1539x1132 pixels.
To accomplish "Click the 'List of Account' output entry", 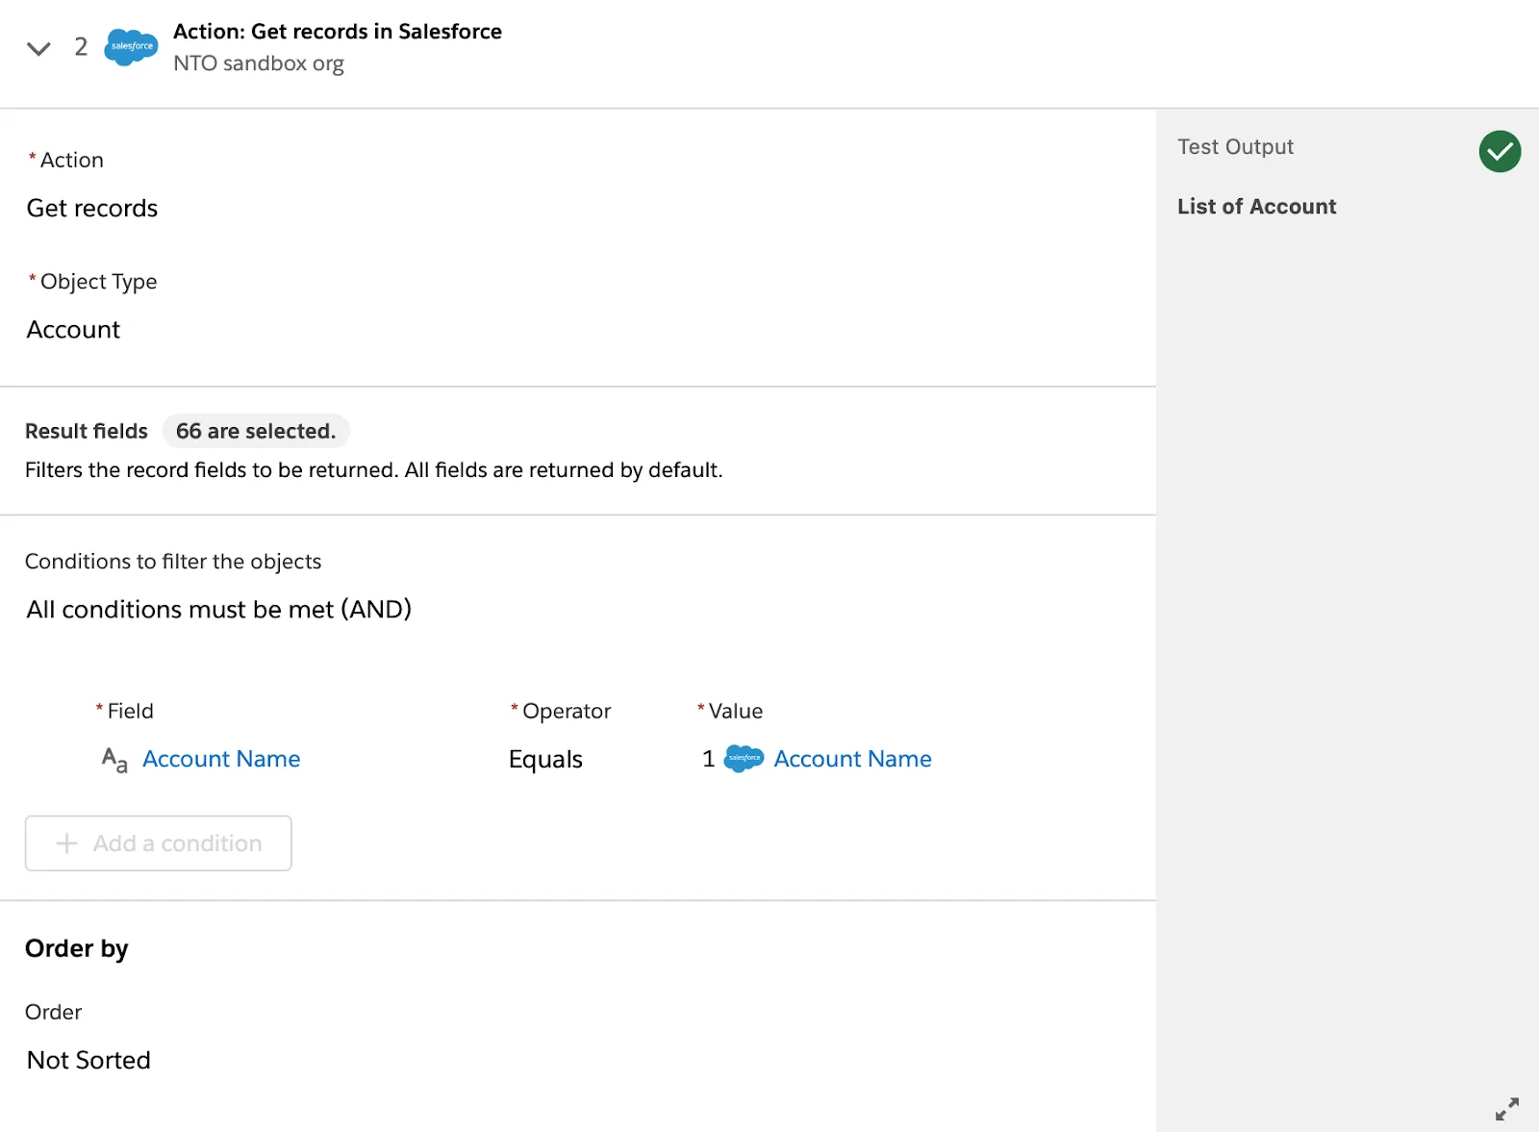I will click(1256, 207).
